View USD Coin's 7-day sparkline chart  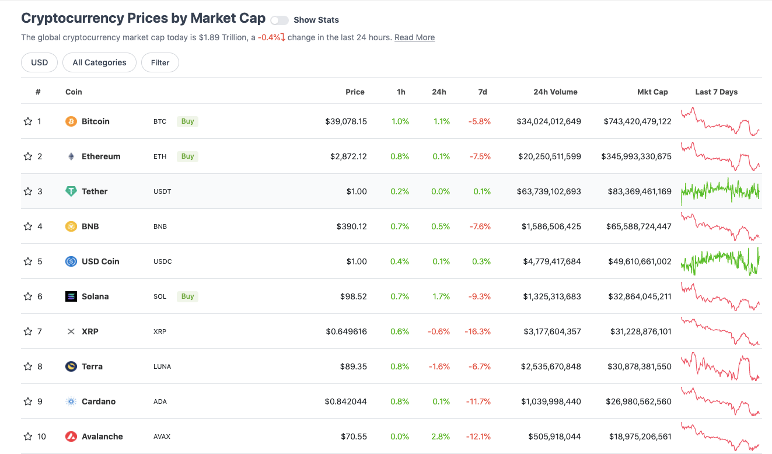(721, 261)
